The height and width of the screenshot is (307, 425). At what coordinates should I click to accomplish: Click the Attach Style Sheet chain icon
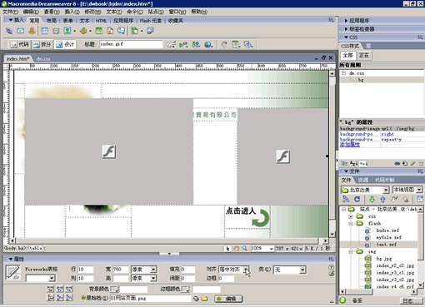pyautogui.click(x=397, y=164)
